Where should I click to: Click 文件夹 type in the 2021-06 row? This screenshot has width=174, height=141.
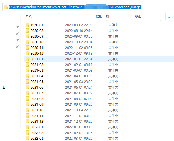[113, 87]
